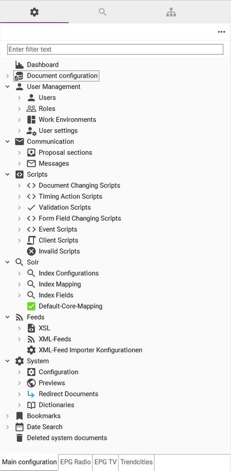Select the Deleted system documents trash icon

tap(20, 438)
